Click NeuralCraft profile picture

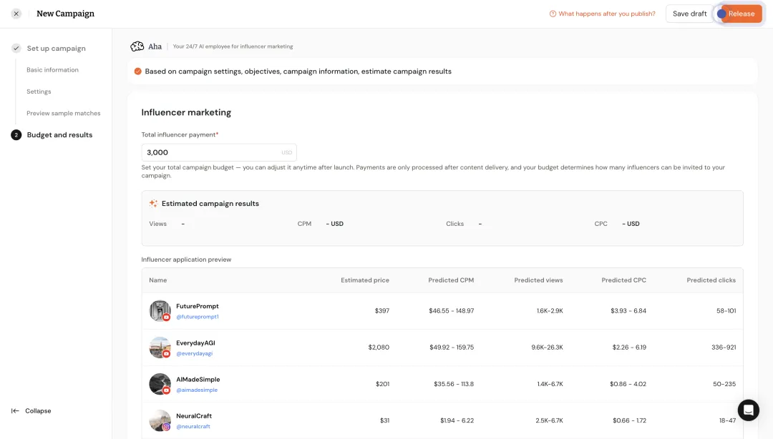(160, 420)
